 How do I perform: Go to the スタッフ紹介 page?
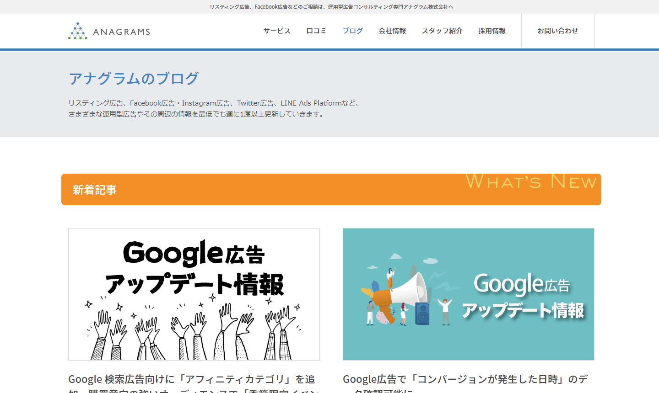click(x=442, y=31)
